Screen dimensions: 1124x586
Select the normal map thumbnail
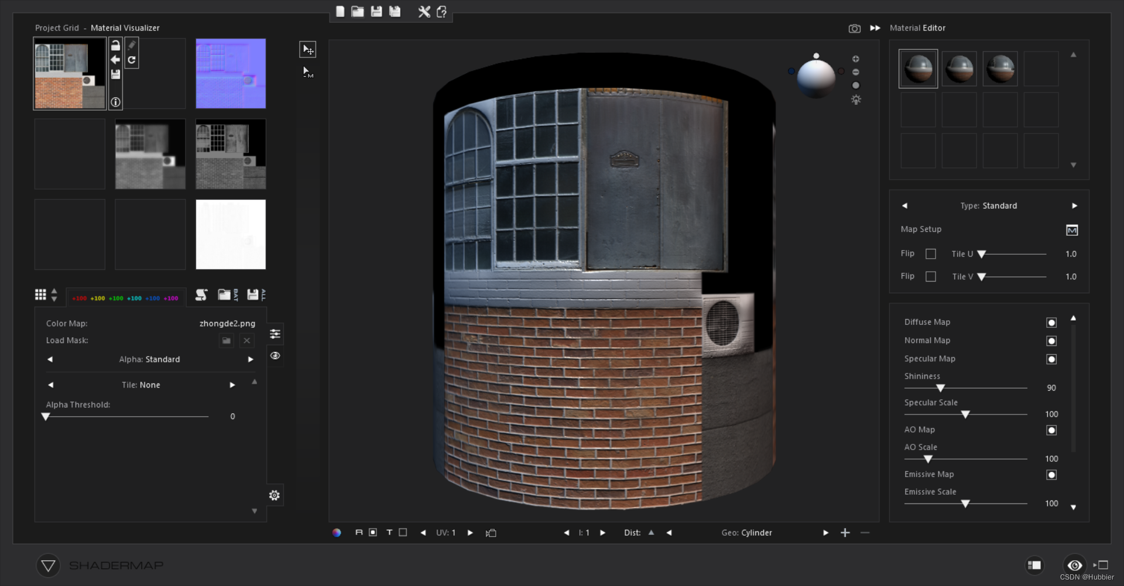230,73
